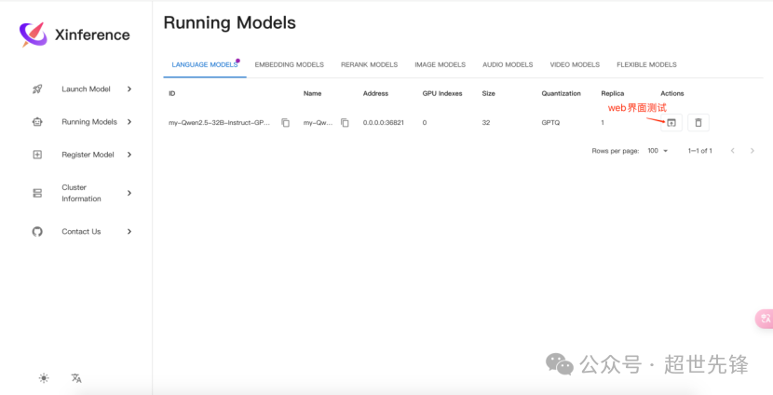Viewport: 773px width, 395px height.
Task: Delete the running model via trash icon
Action: [x=698, y=123]
